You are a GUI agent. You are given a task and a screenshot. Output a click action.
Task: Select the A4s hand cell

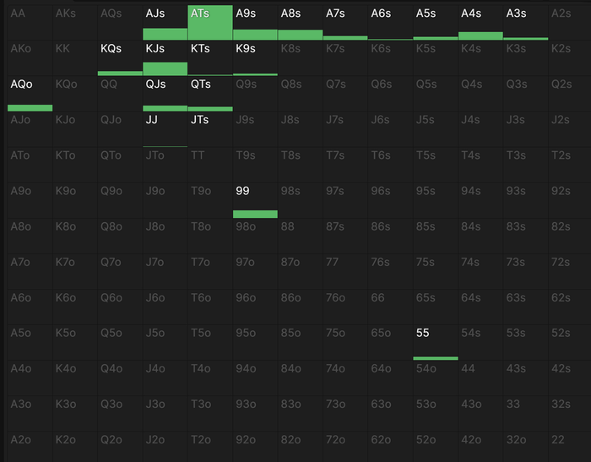480,23
